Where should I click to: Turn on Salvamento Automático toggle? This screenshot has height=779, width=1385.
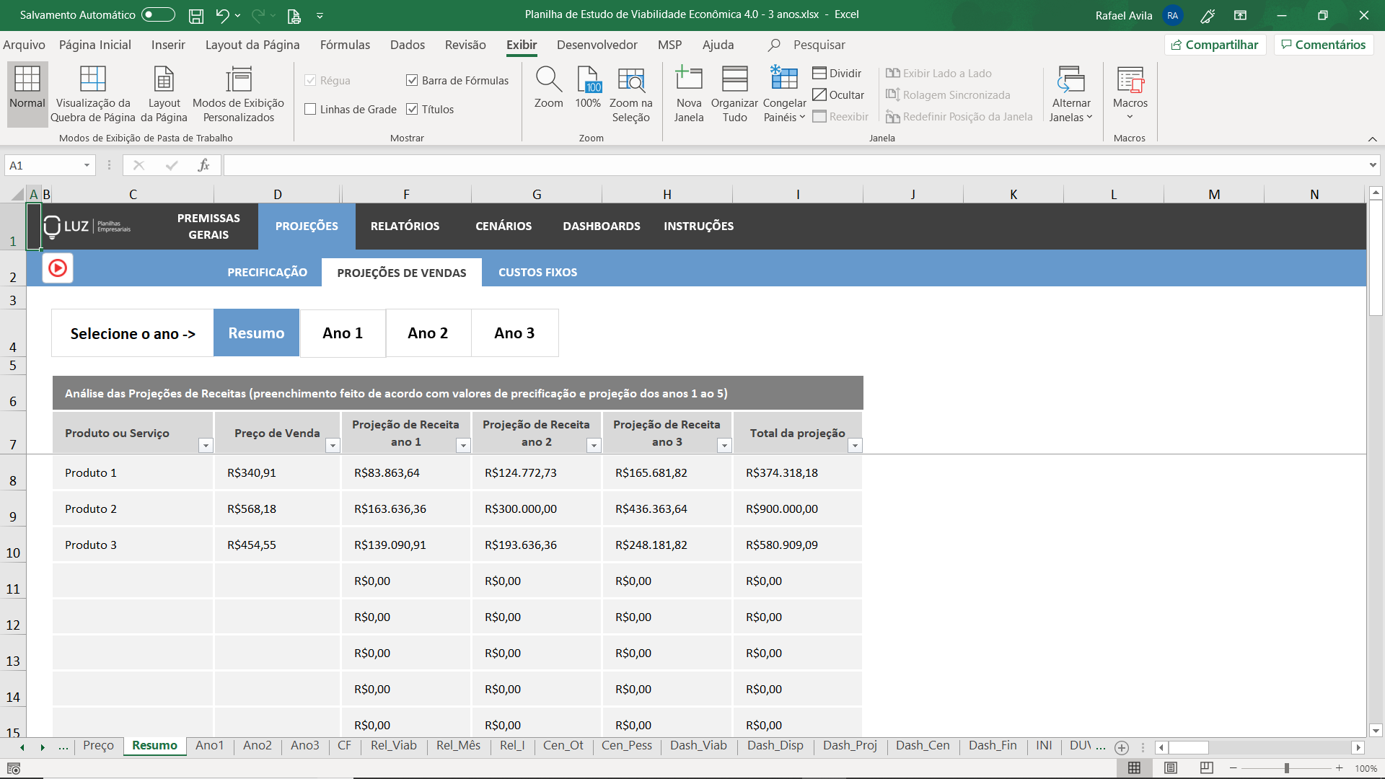[158, 15]
